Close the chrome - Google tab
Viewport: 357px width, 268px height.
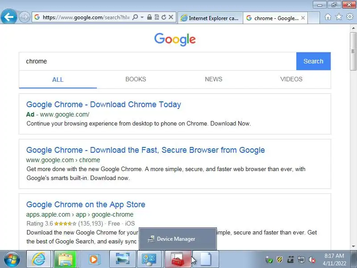[x=303, y=18]
